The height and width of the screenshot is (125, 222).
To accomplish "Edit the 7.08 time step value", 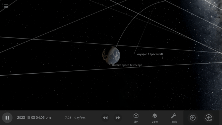I will point(68,118).
